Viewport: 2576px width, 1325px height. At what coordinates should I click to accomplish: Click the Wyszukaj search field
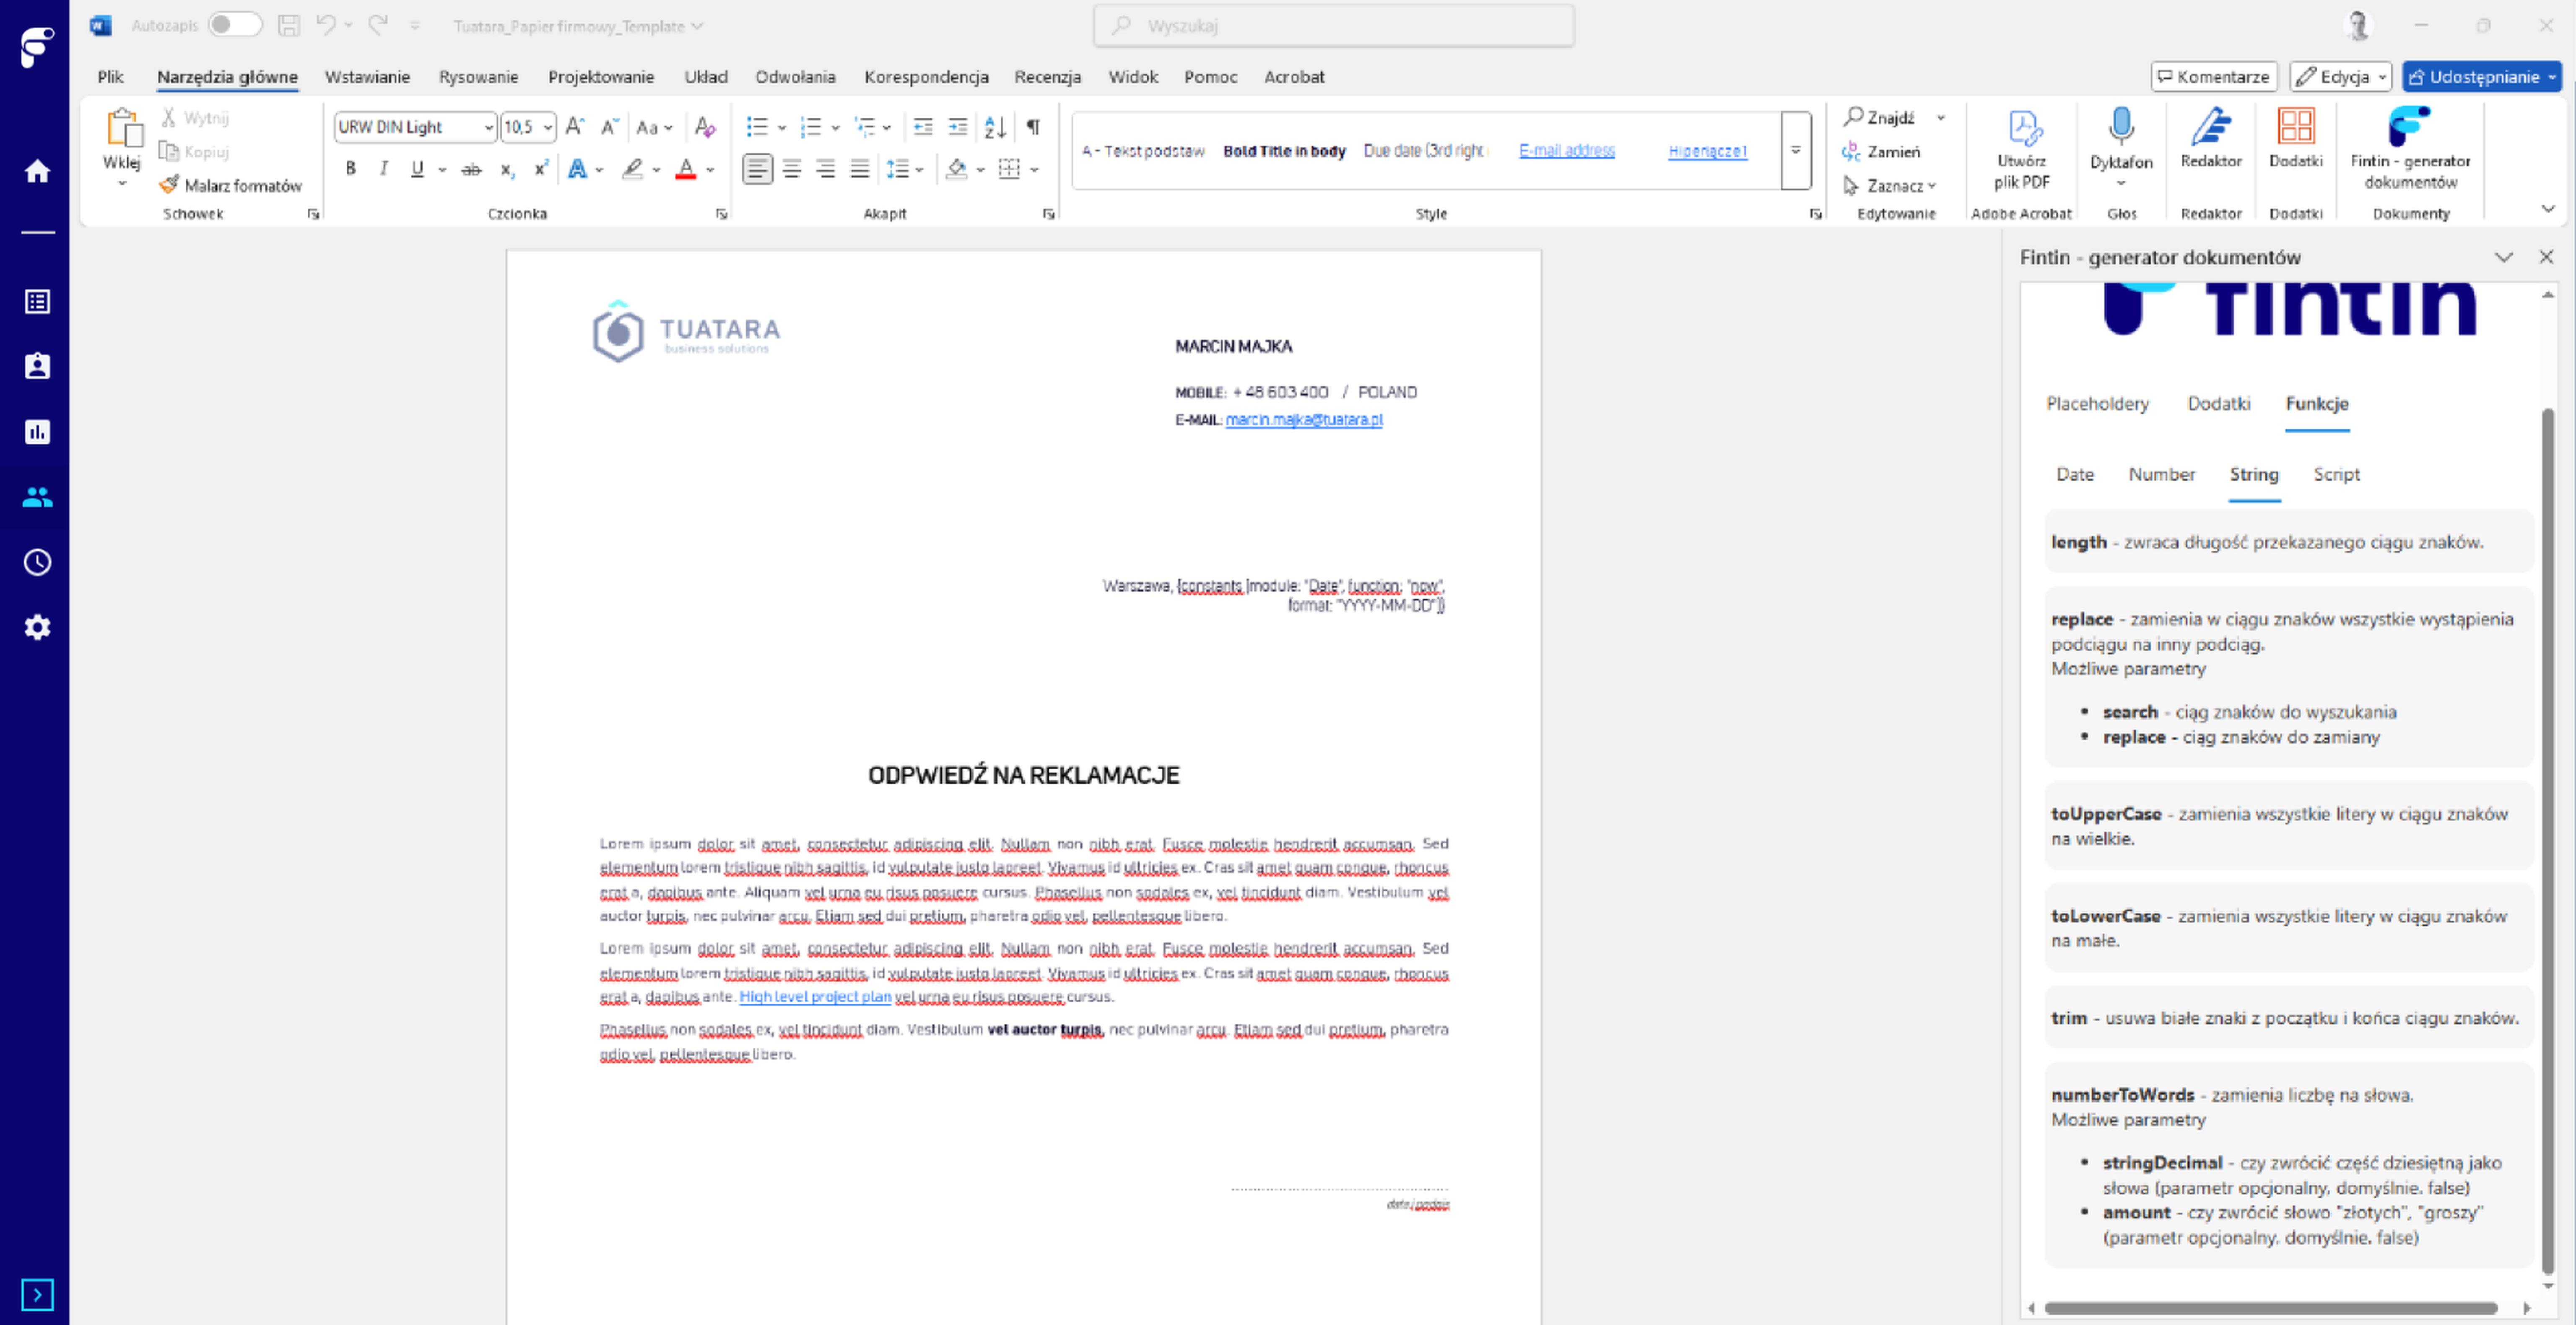click(x=1334, y=25)
